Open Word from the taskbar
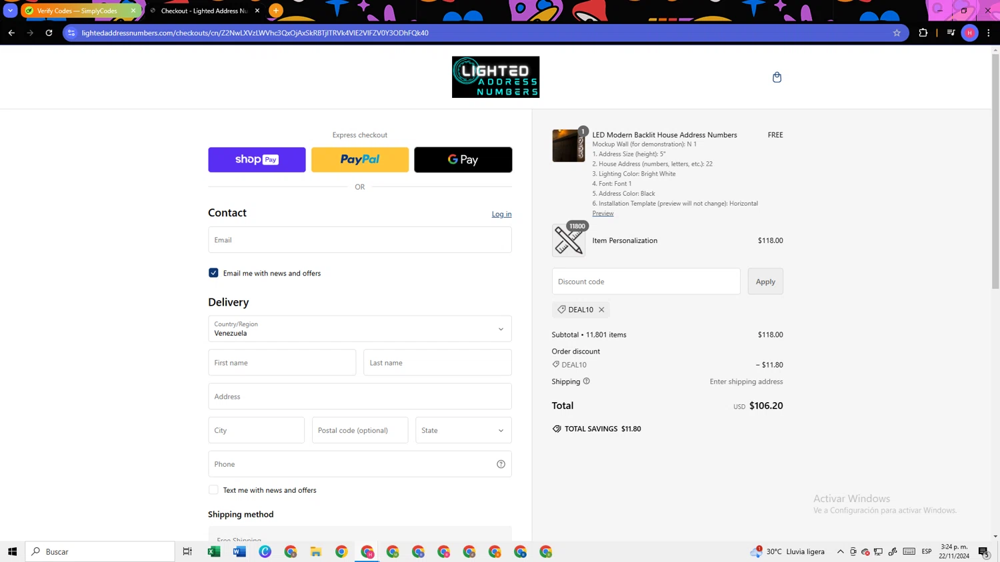This screenshot has width=1000, height=562. point(239,551)
